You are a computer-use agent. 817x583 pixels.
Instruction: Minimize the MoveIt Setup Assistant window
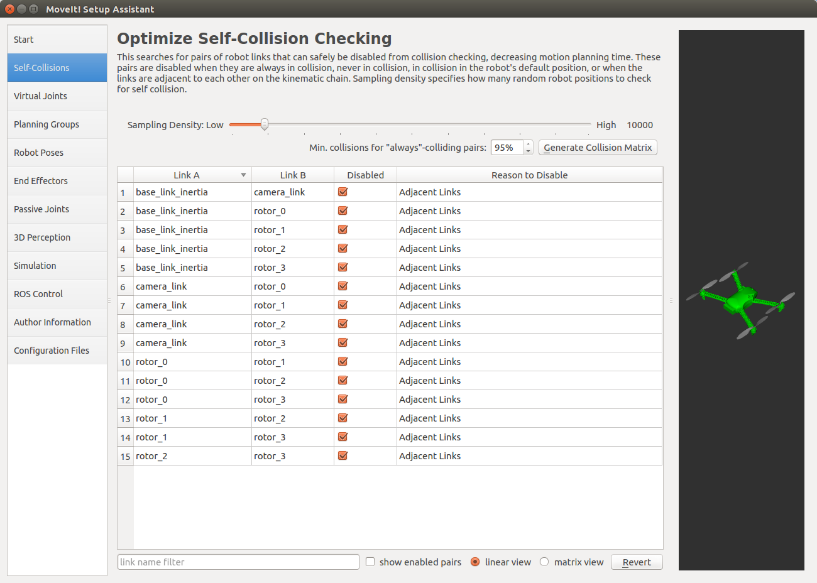coord(21,9)
